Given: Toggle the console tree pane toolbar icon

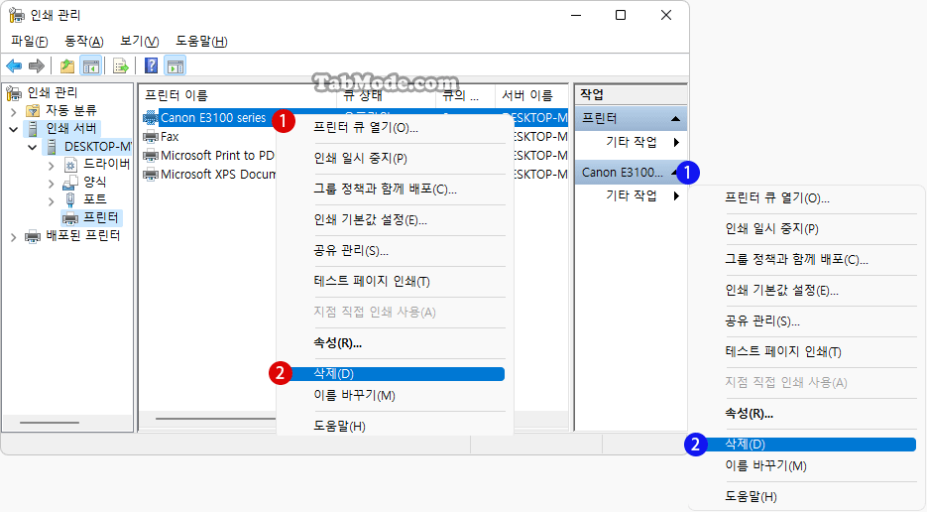Looking at the screenshot, I should [91, 65].
